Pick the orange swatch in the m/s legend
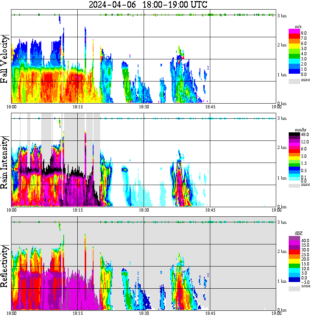This screenshot has width=313, height=320. [x=294, y=41]
